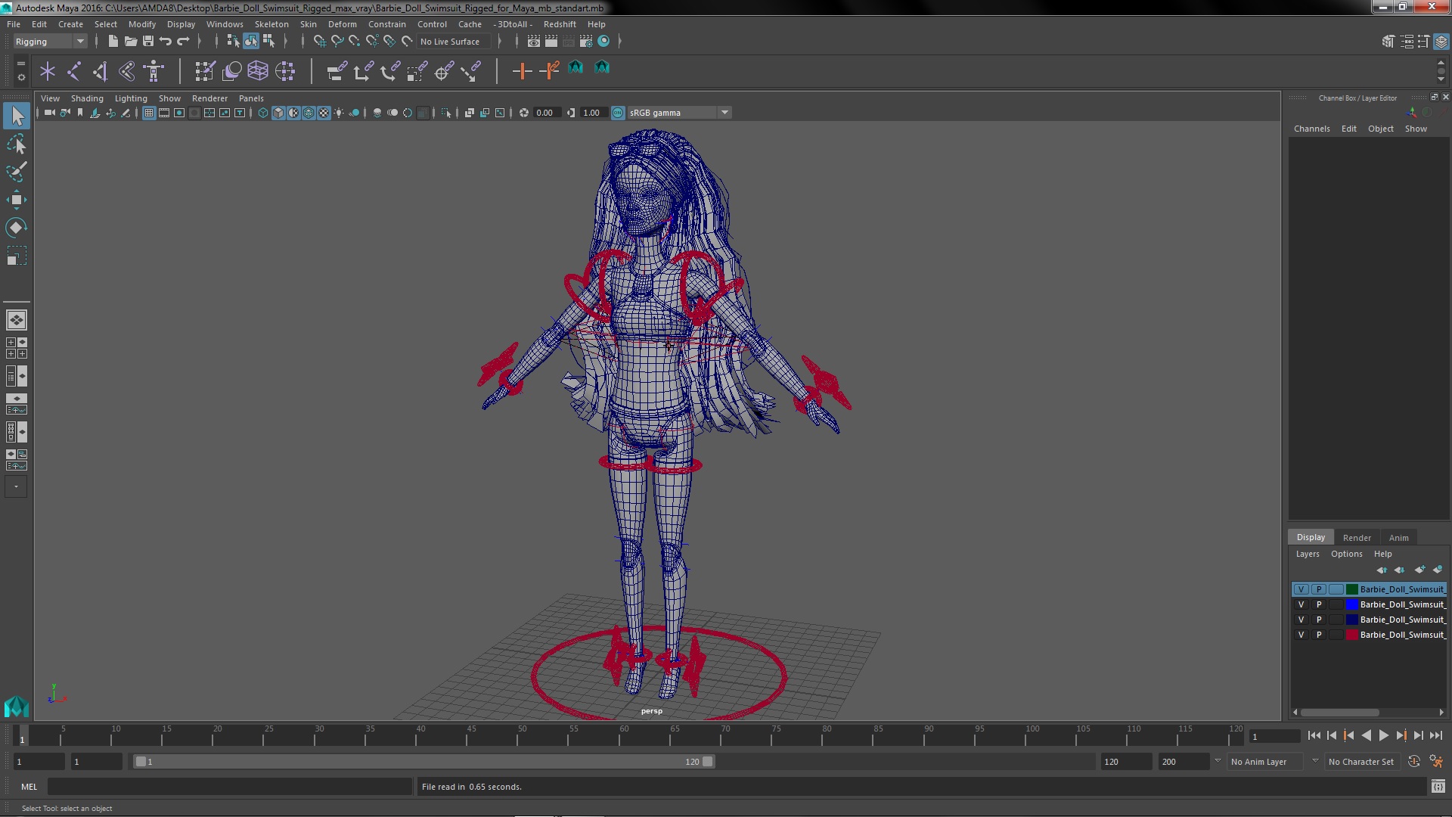
Task: Click the Open Scene folder icon
Action: 130,42
